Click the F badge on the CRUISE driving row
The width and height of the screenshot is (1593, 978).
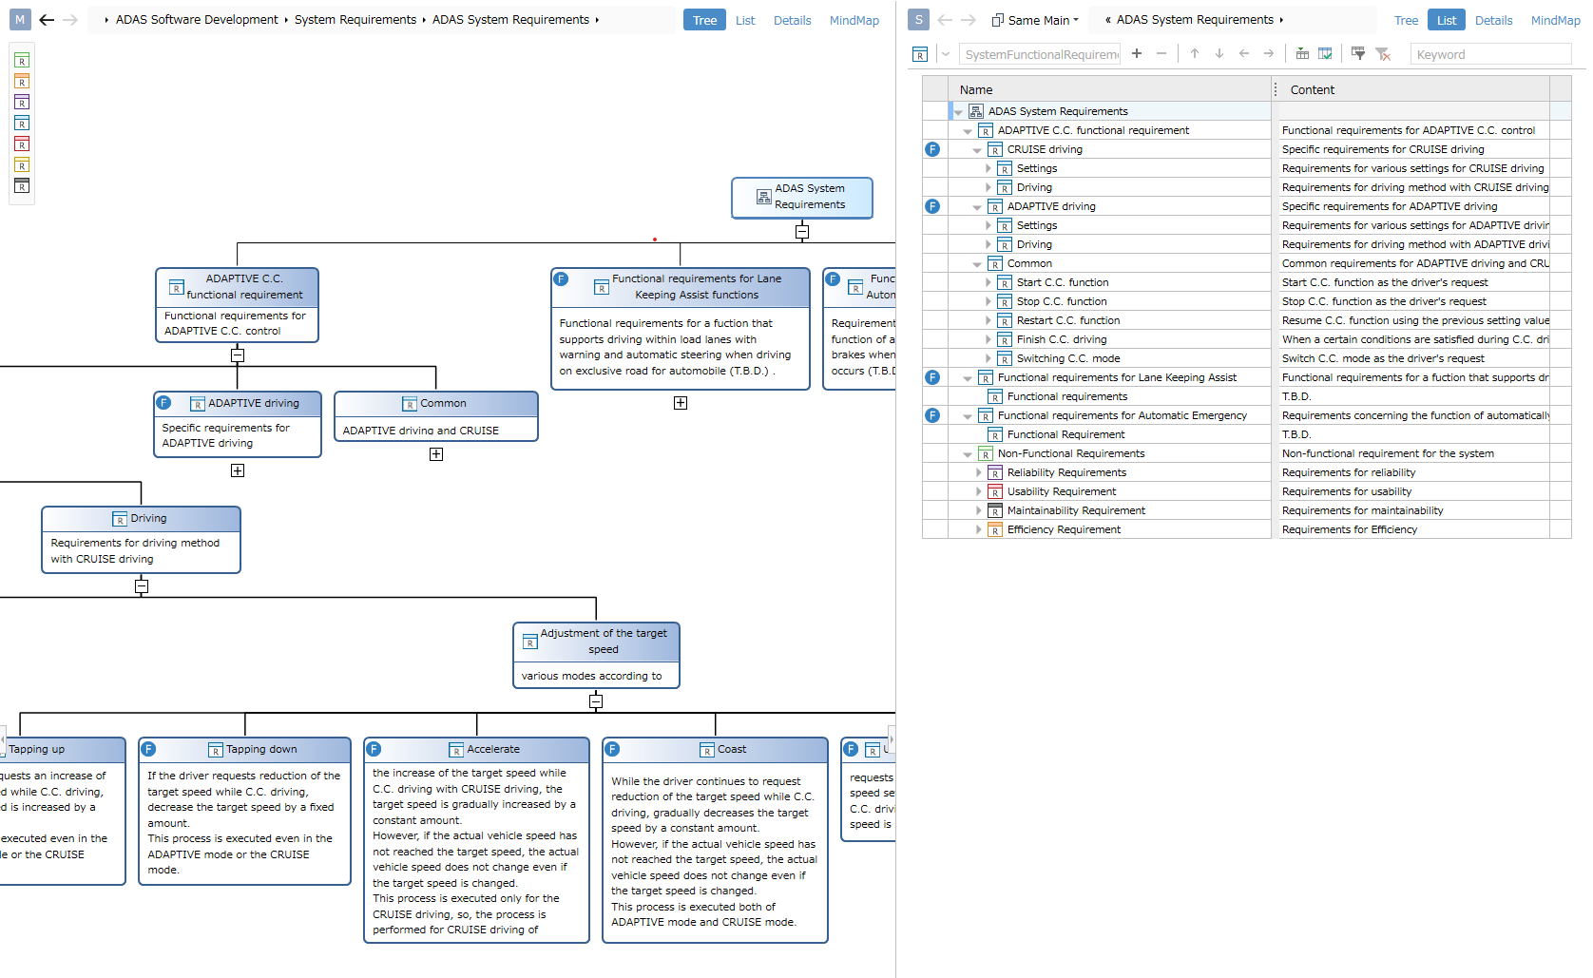pos(932,149)
